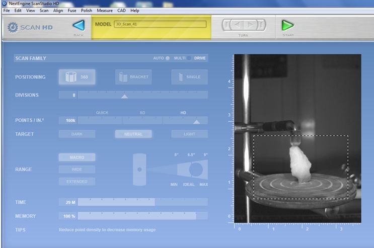Open the Fuse menu
Screen dimensions: 374x248
(x=72, y=11)
